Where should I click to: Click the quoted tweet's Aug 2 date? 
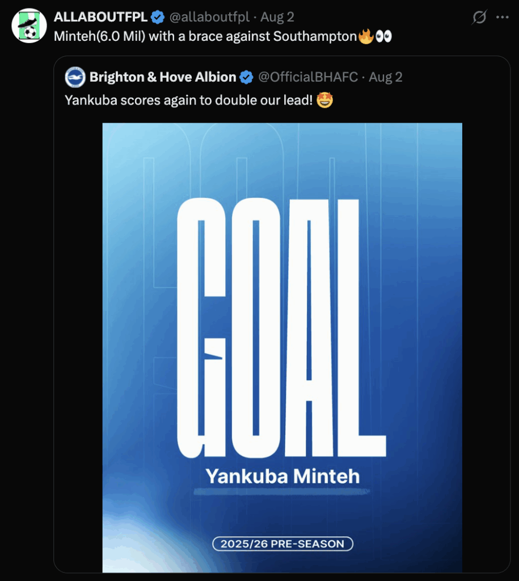pyautogui.click(x=386, y=77)
